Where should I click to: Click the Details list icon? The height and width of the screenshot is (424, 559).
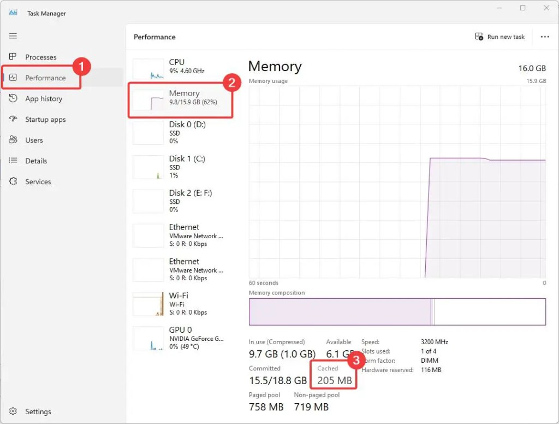click(13, 160)
